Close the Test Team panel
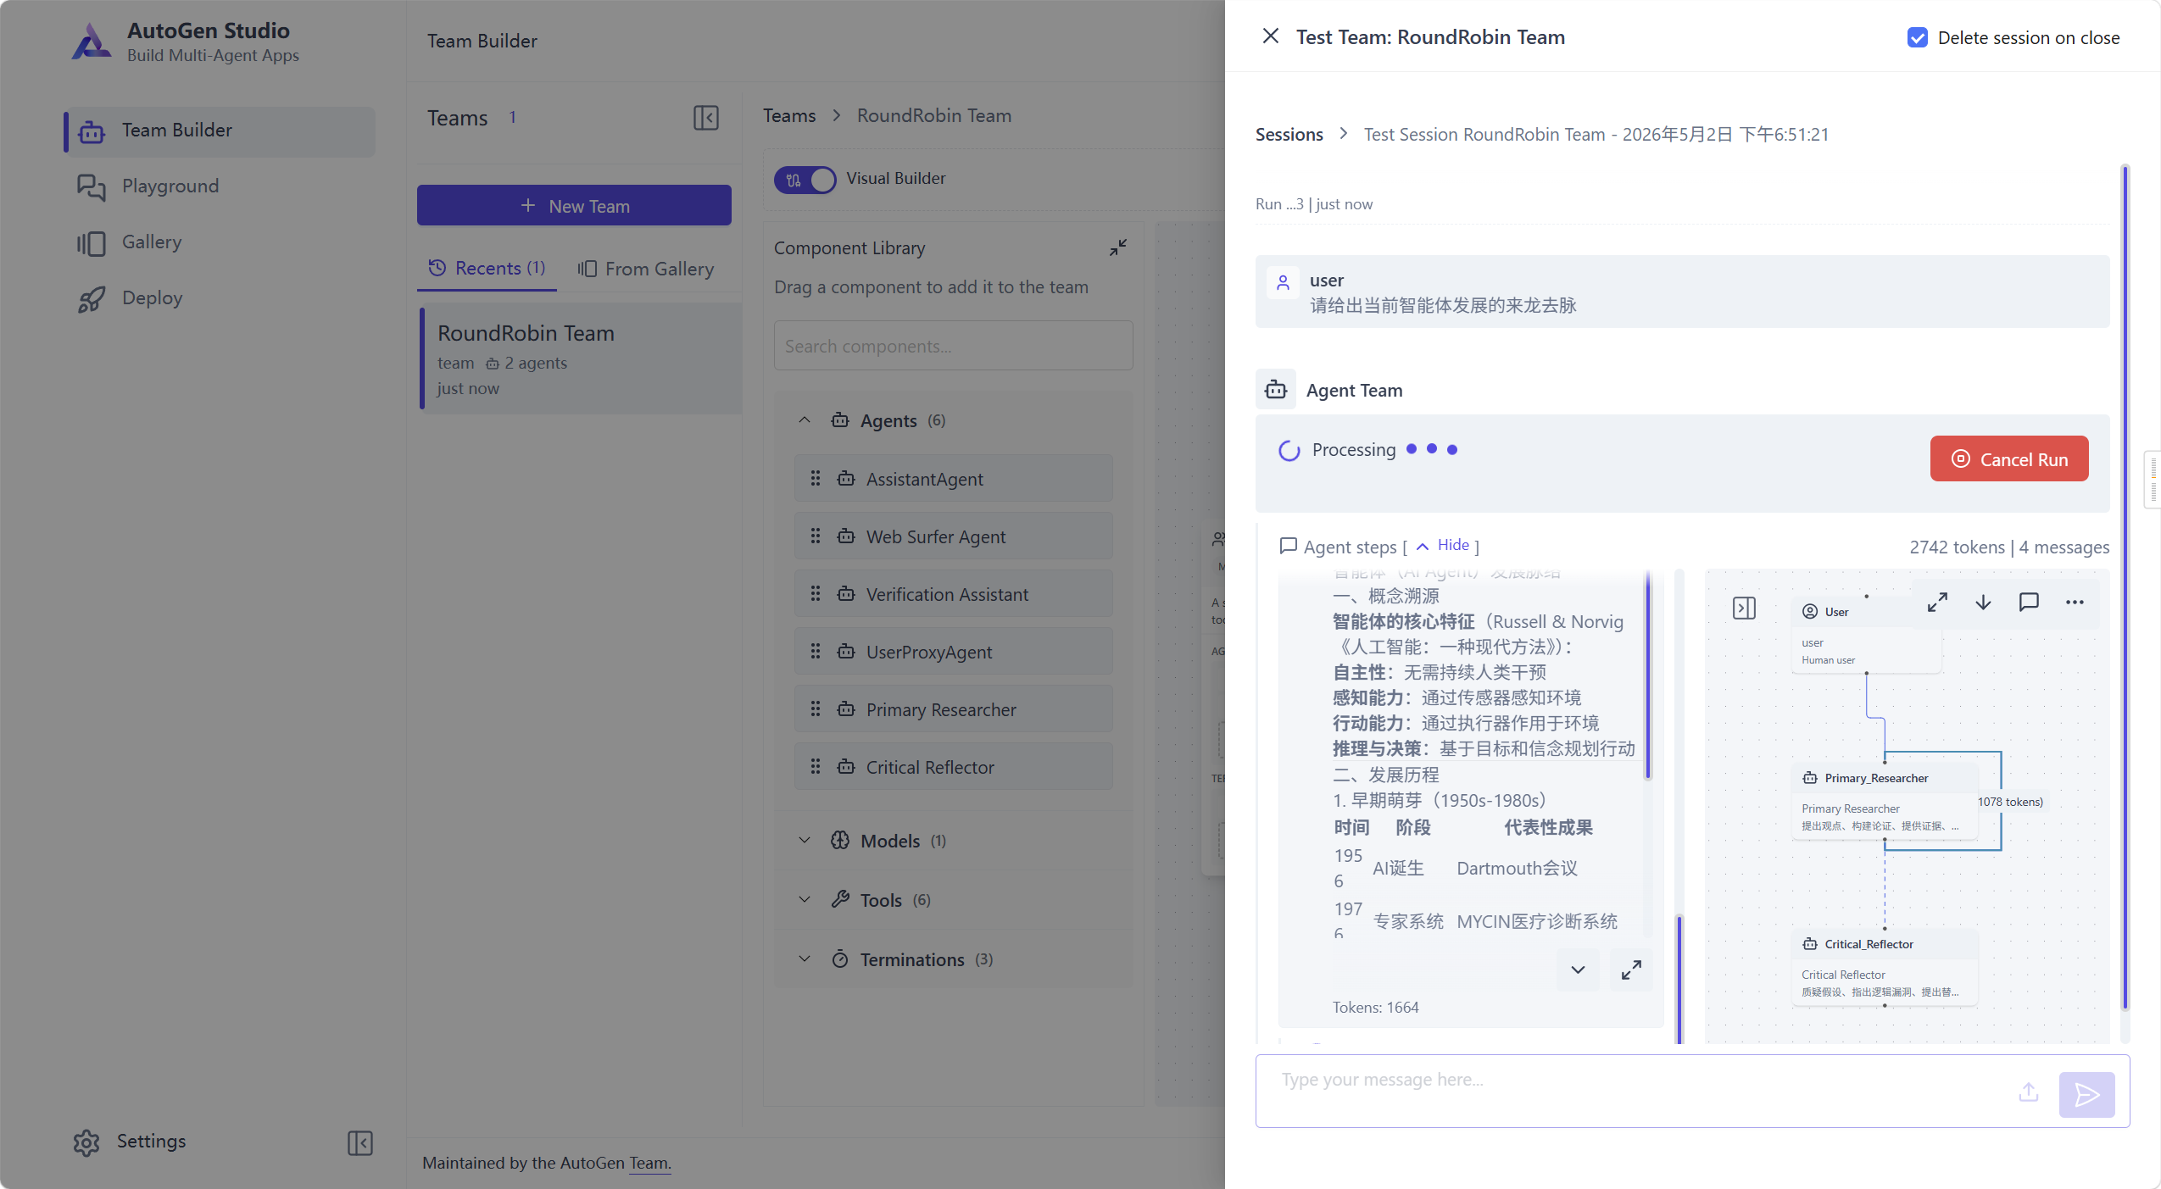2161x1189 pixels. 1270,36
